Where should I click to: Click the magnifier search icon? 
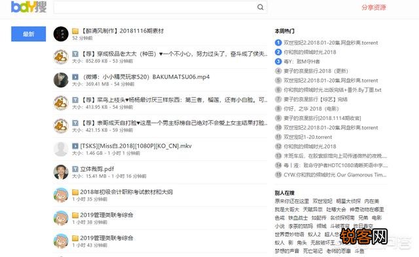pos(261,7)
